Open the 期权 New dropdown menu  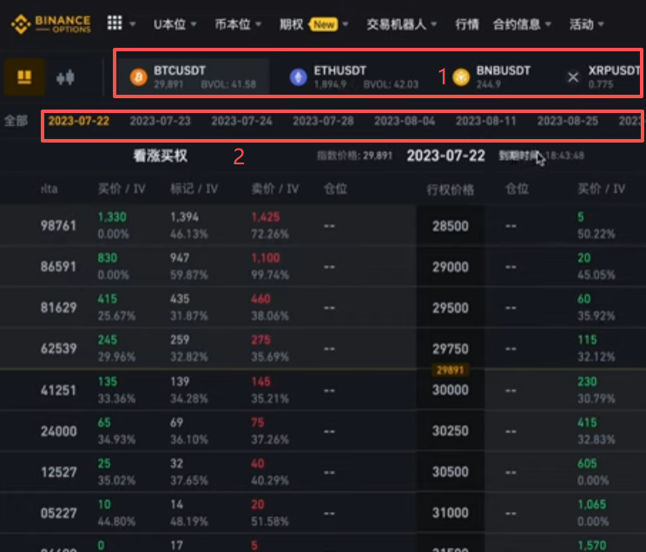tap(314, 24)
